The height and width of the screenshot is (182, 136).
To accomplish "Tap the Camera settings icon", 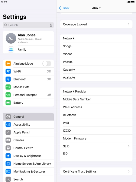I will [x=8, y=140].
